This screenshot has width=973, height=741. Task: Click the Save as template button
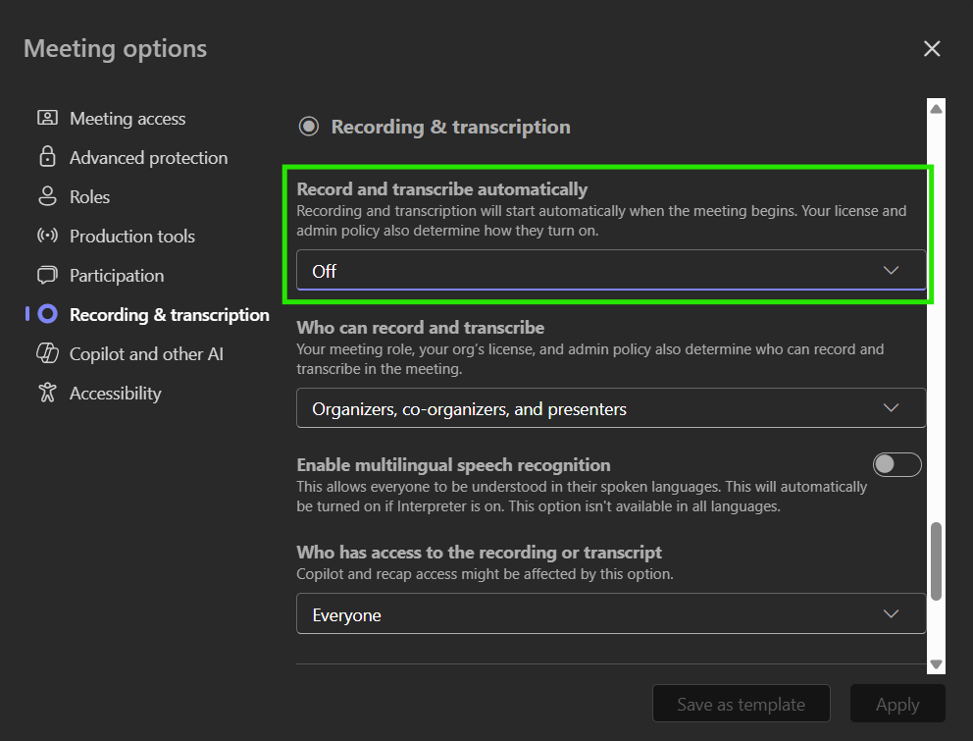click(741, 704)
